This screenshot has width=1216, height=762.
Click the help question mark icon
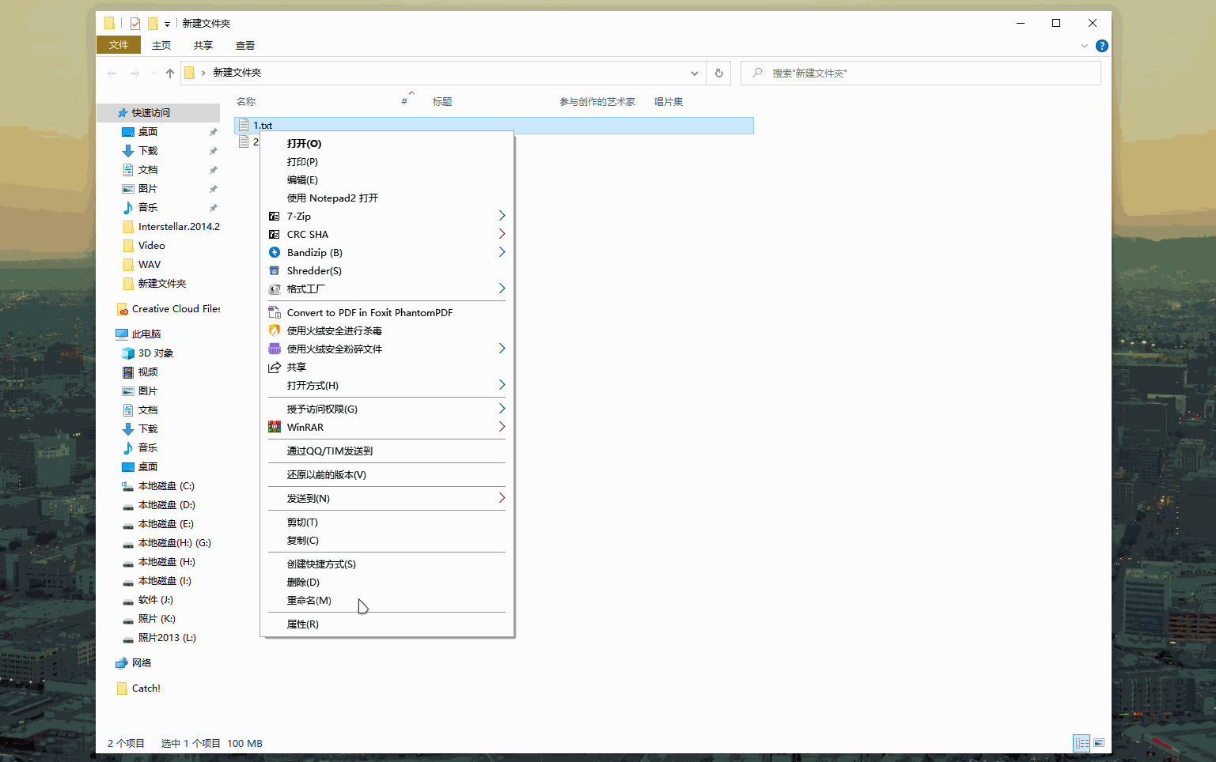click(1101, 46)
